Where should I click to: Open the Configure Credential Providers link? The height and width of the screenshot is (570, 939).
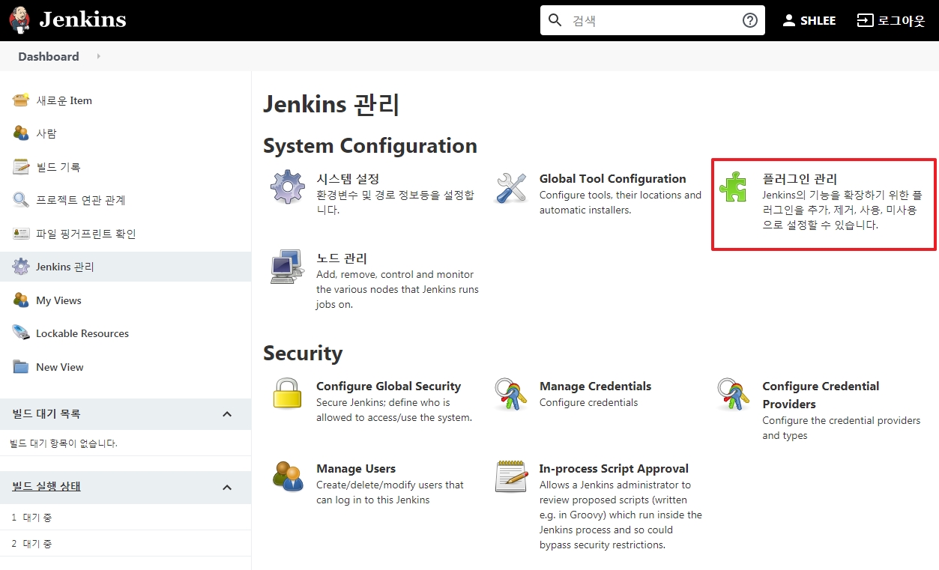pos(821,395)
